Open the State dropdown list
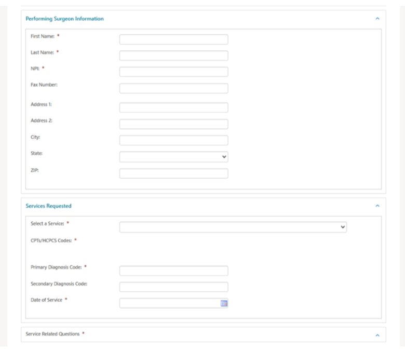 [173, 157]
